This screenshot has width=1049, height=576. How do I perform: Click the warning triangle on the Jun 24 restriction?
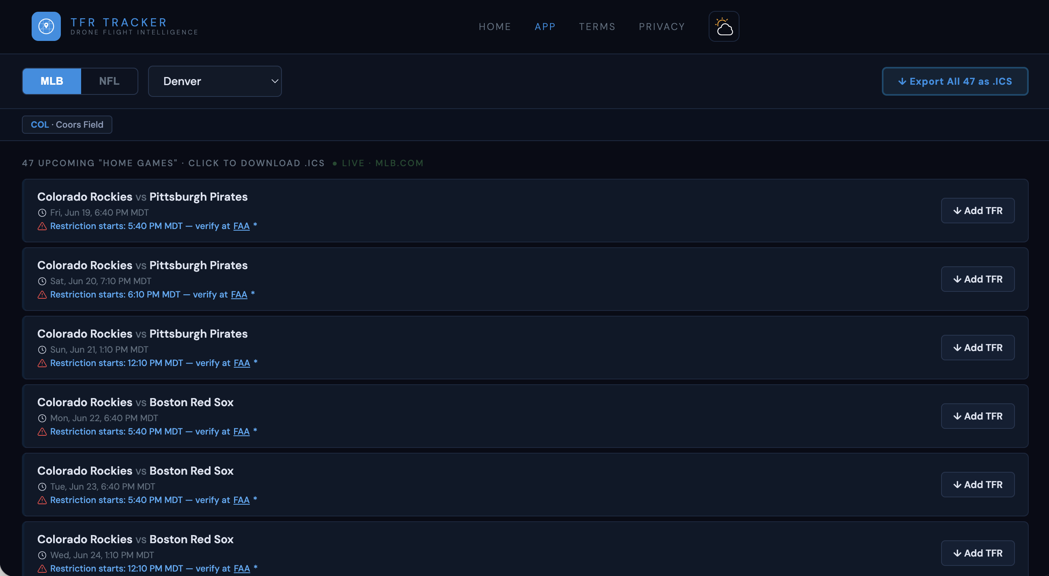42,569
